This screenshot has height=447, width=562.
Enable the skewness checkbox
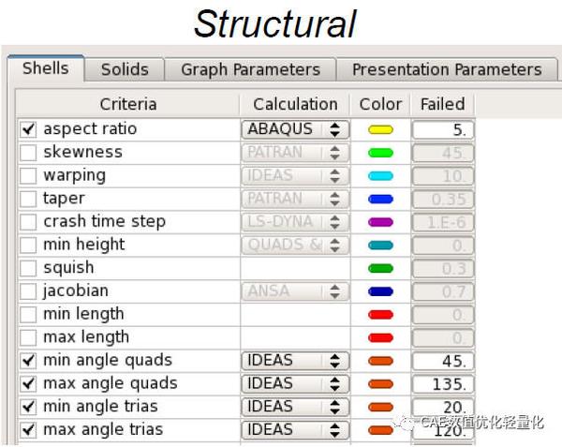(x=28, y=153)
